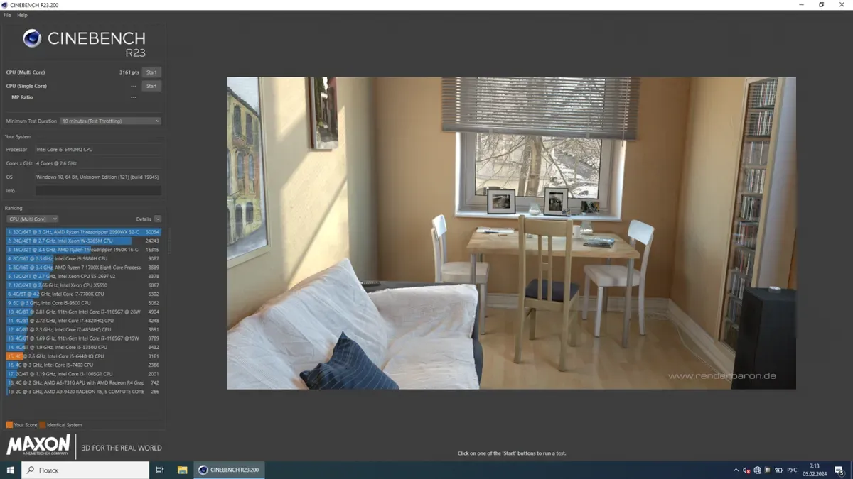Click the Cinebench logo sphere icon
853x479 pixels.
32,38
